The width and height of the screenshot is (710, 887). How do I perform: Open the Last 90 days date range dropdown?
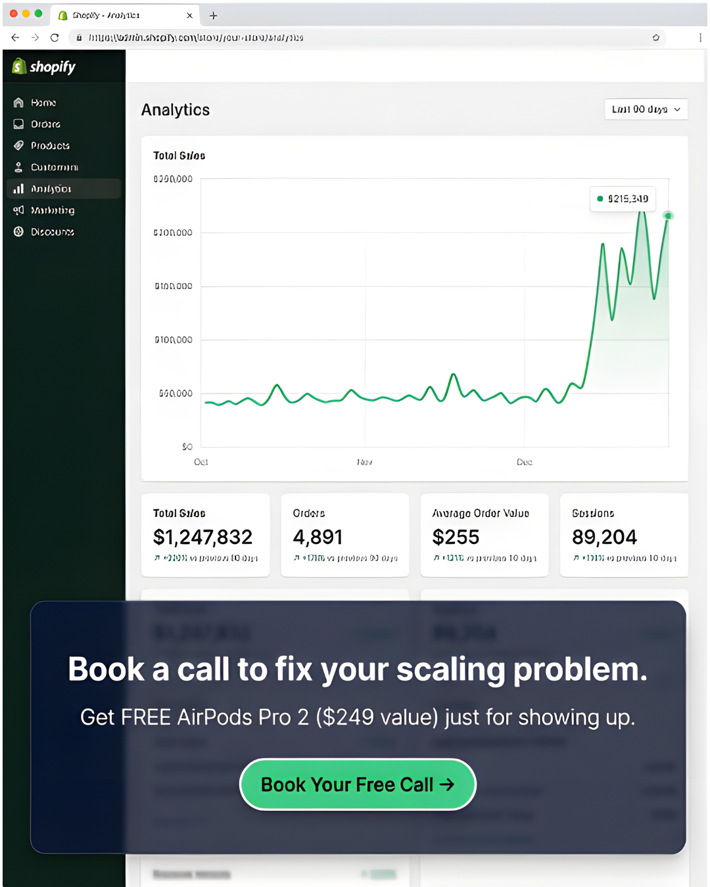tap(646, 109)
